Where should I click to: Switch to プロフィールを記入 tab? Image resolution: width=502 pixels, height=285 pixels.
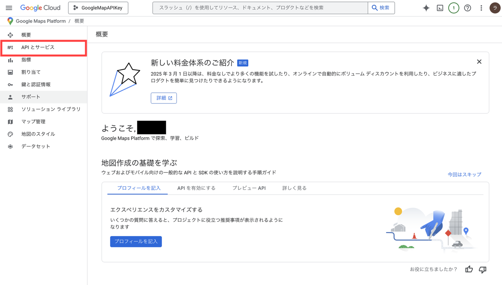[139, 188]
